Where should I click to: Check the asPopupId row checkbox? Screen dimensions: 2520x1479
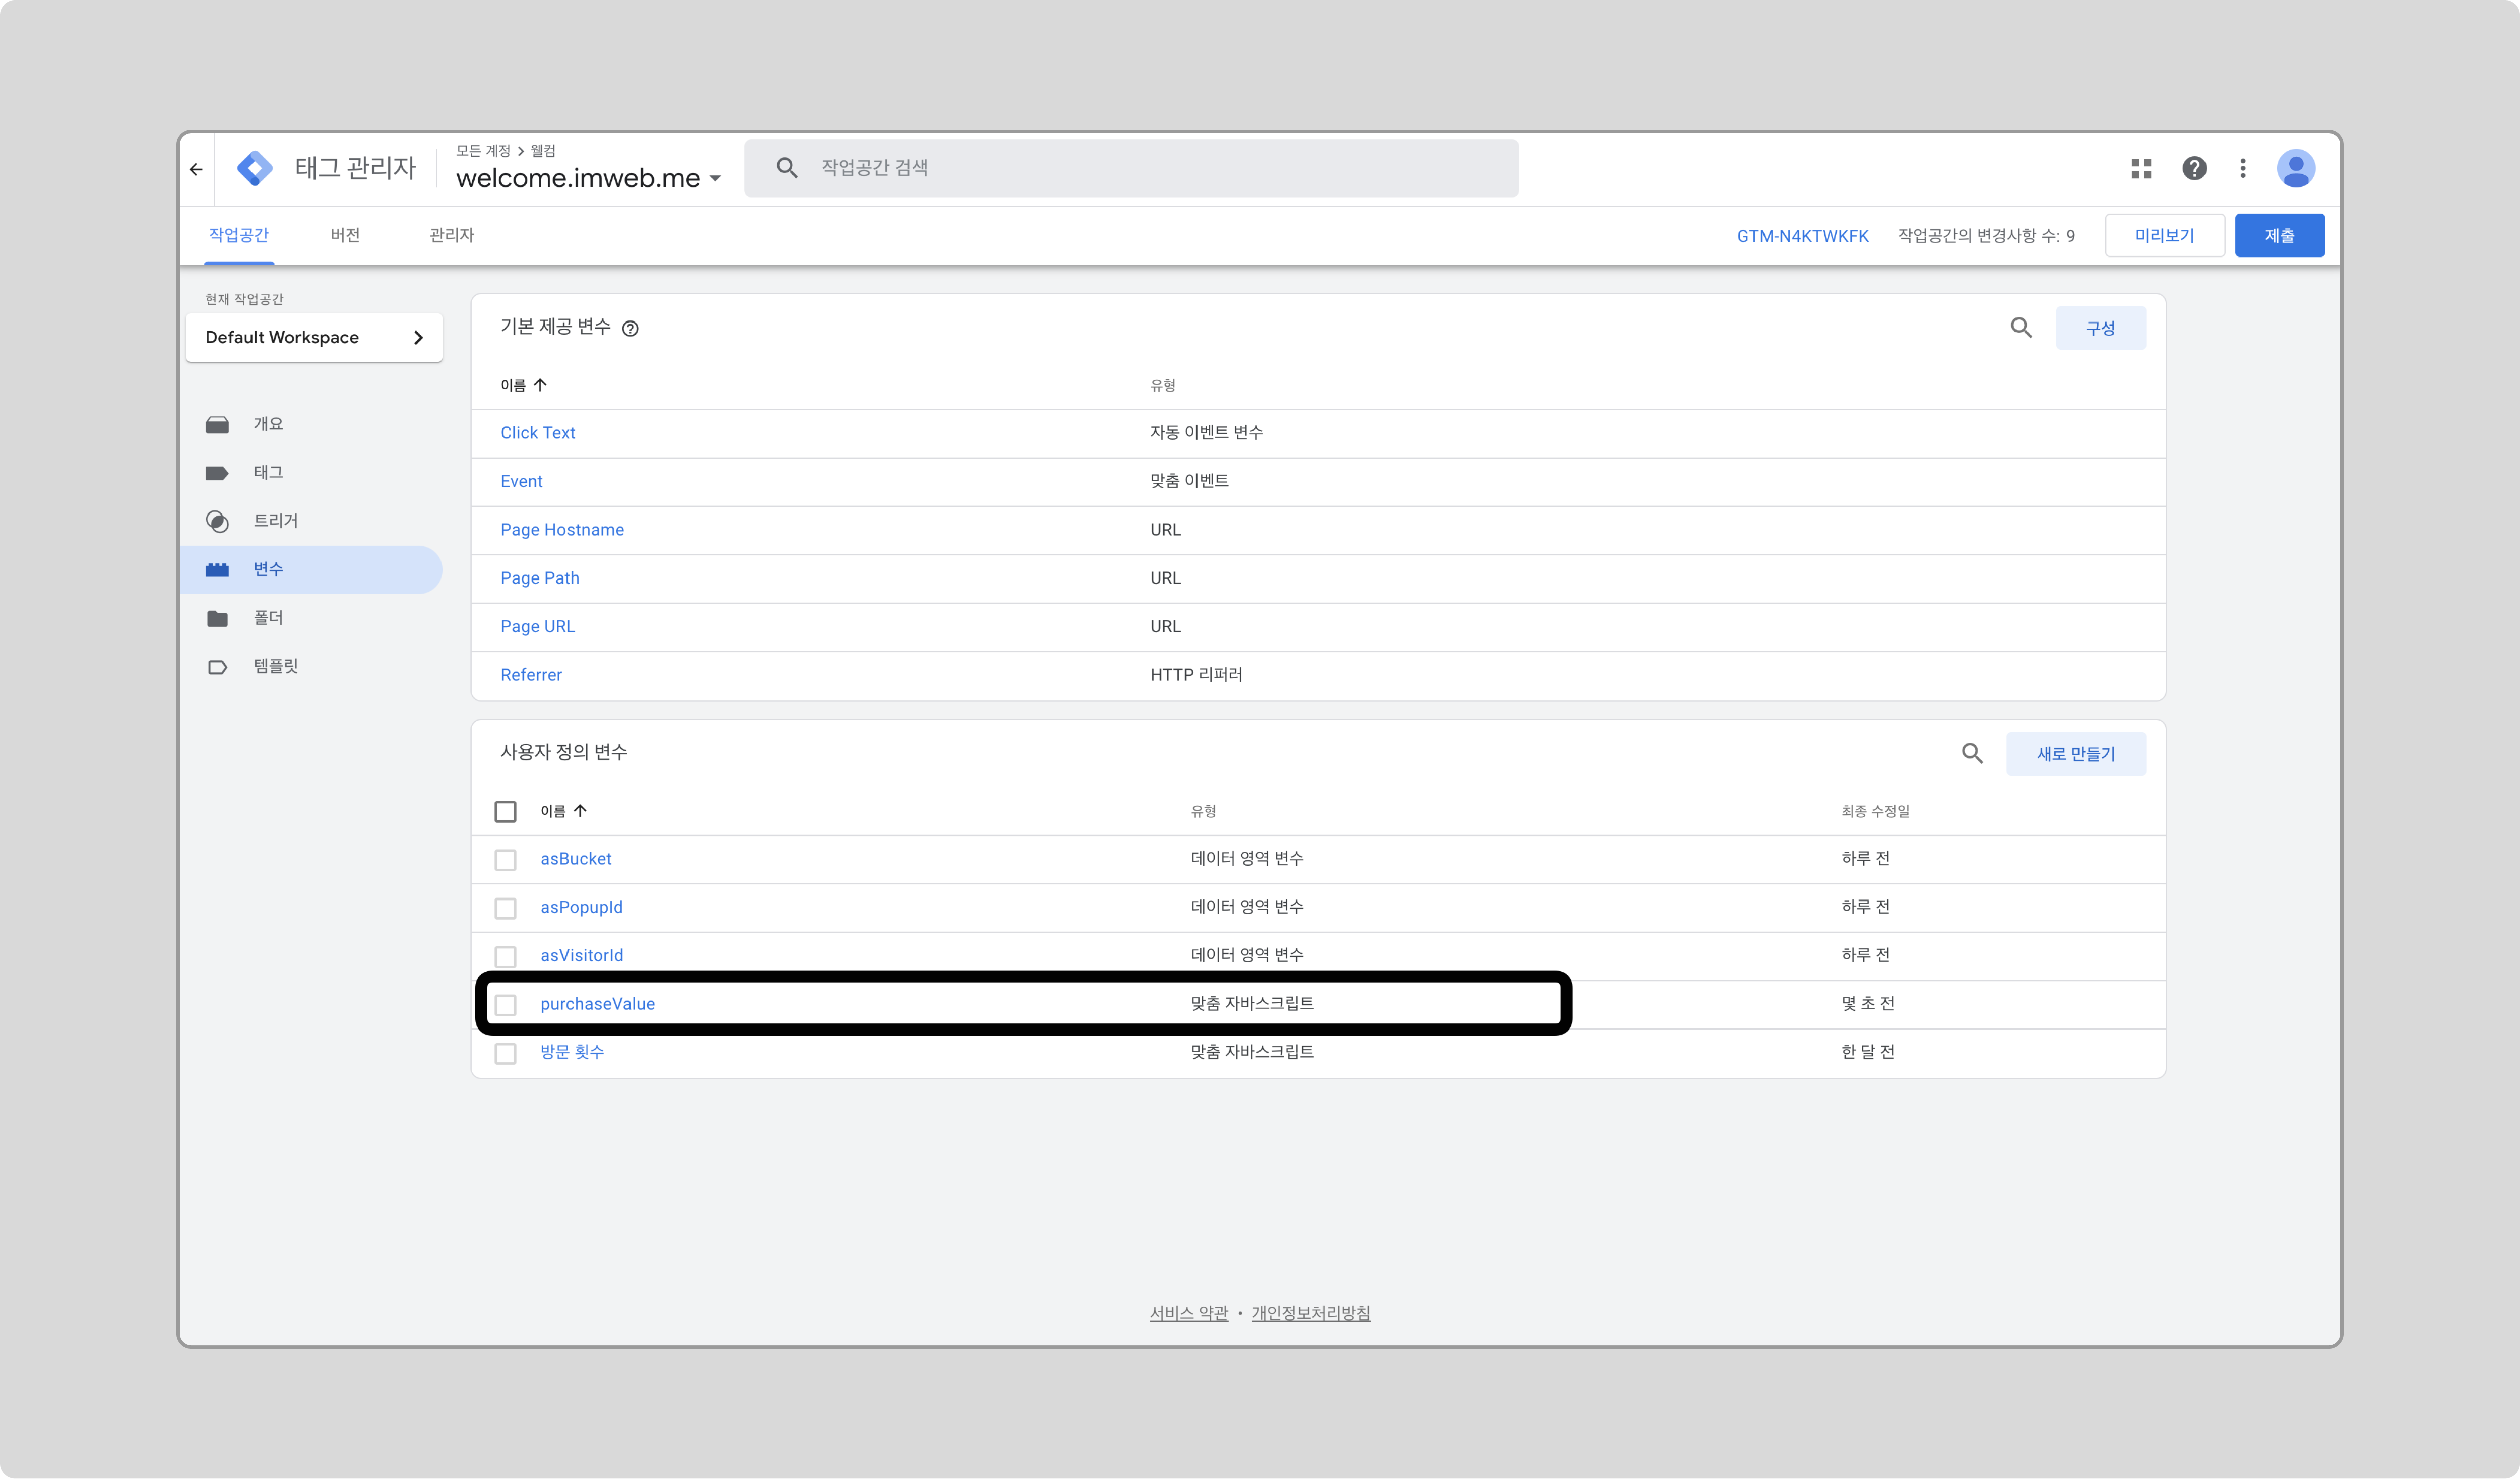point(506,908)
